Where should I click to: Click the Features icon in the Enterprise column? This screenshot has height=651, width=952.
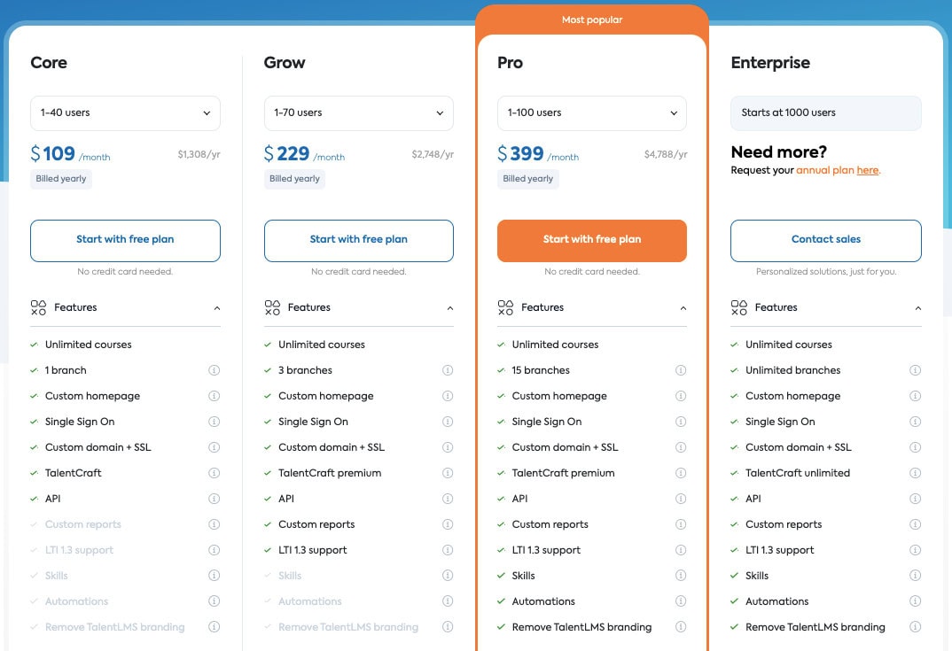[x=738, y=307]
